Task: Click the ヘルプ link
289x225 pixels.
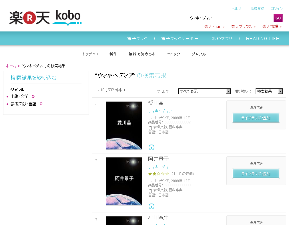Action: (x=236, y=9)
